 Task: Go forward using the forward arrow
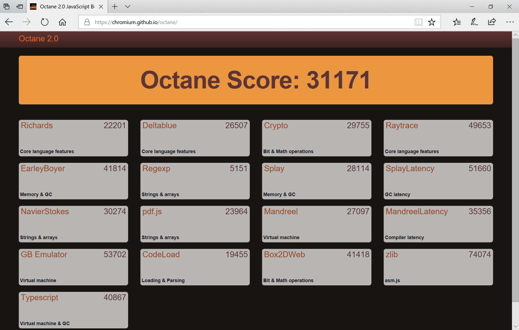click(x=27, y=22)
